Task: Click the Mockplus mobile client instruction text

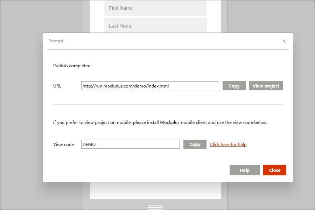Action: [160, 122]
